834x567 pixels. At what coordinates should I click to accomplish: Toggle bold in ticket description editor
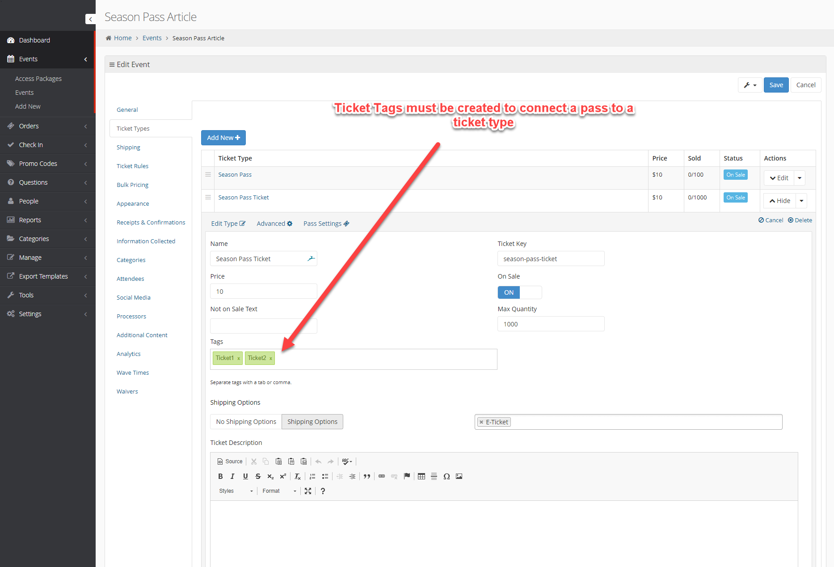tap(220, 476)
